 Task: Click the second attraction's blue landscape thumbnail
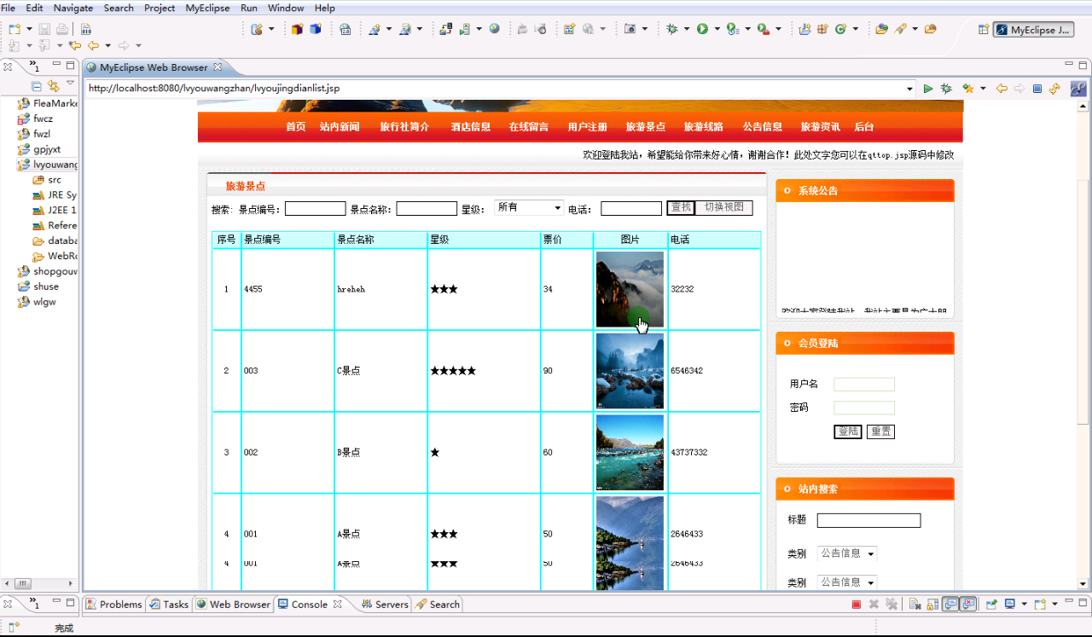pos(630,371)
